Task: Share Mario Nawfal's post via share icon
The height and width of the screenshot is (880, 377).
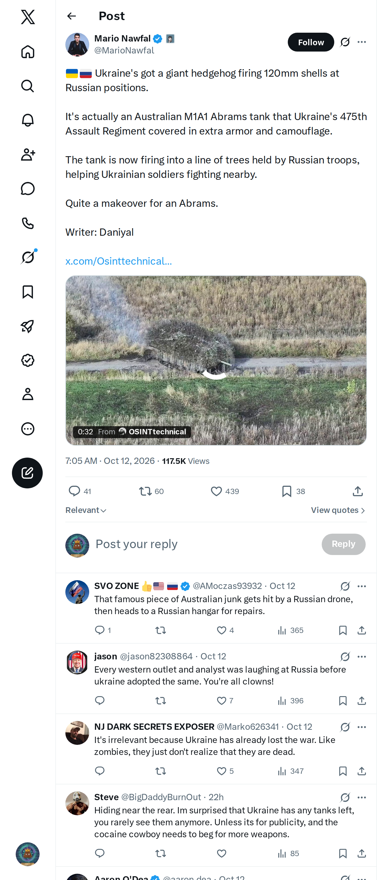Action: tap(358, 491)
